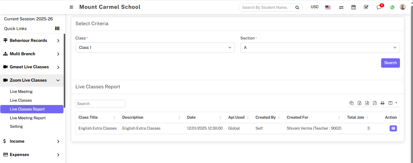
Task: Print the Live Classes Report
Action: [x=383, y=103]
